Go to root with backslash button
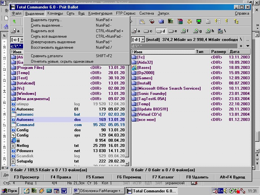 [241, 40]
